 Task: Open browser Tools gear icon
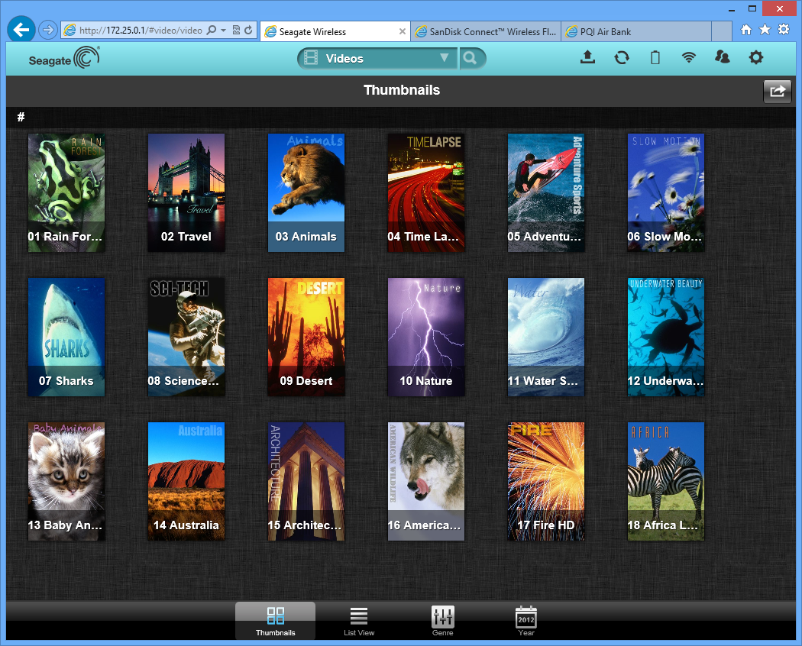tap(784, 30)
